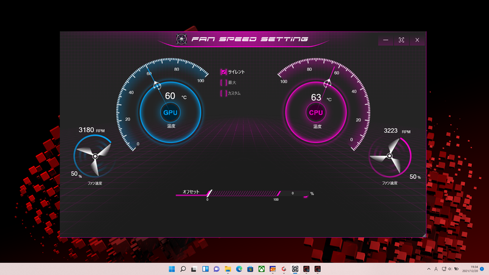Open Teams Chat from taskbar
The height and width of the screenshot is (275, 489).
point(216,269)
